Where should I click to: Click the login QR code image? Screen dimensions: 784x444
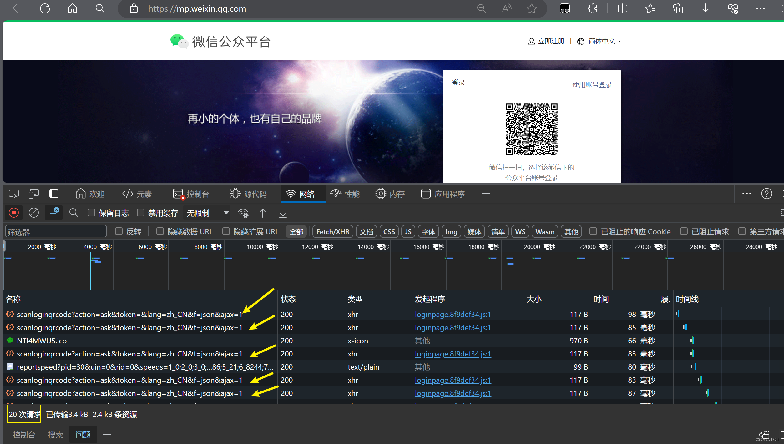[532, 129]
